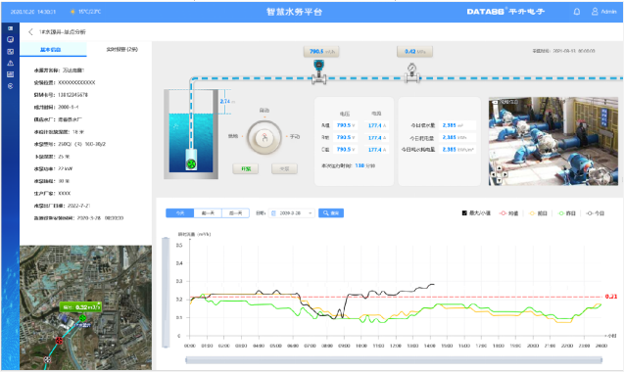Click the calendar icon in date field
Image resolution: width=625 pixels, height=372 pixels.
click(273, 213)
